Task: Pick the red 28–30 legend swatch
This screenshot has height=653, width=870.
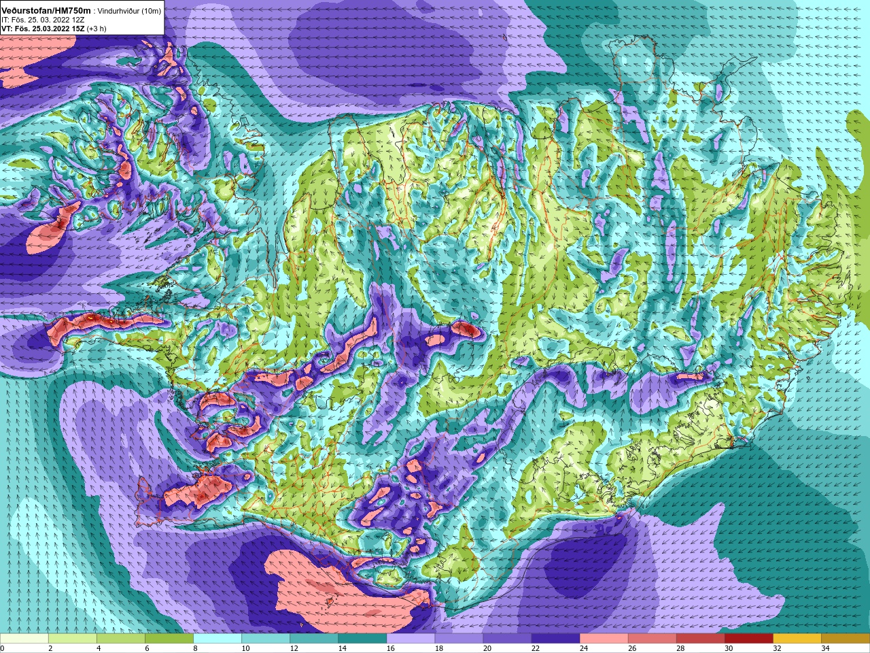Action: coord(700,639)
